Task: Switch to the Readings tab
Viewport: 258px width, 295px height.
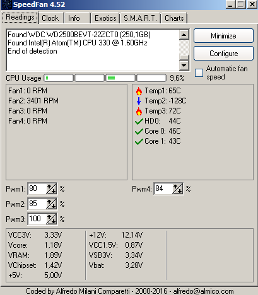Action: [20, 17]
